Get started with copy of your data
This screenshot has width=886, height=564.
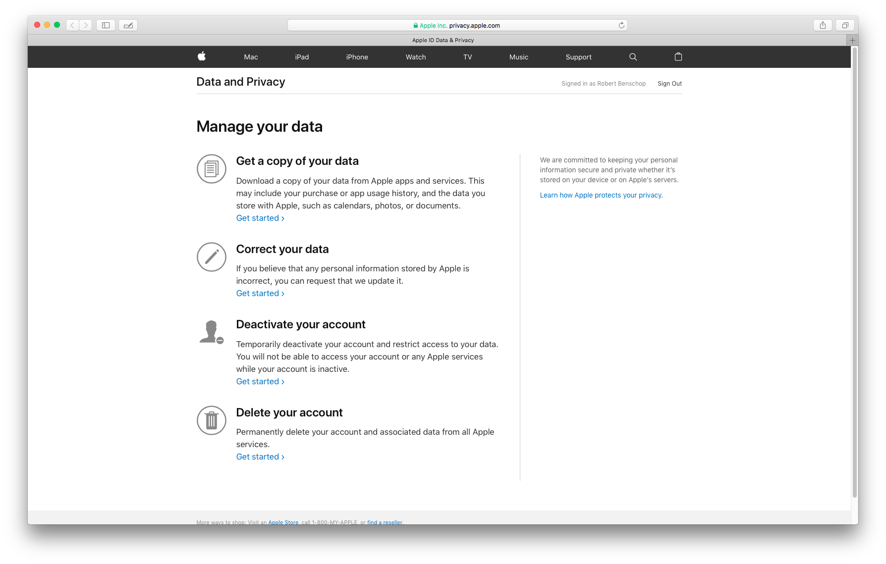[260, 218]
